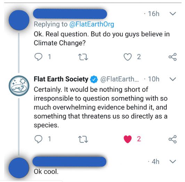Click the 10h timestamp

click(x=154, y=79)
